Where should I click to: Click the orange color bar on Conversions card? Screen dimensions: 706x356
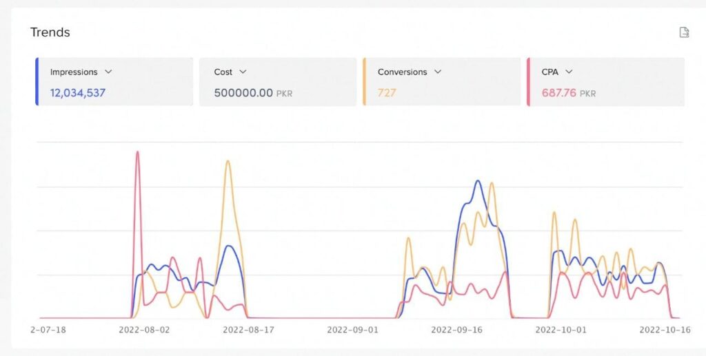(x=364, y=81)
